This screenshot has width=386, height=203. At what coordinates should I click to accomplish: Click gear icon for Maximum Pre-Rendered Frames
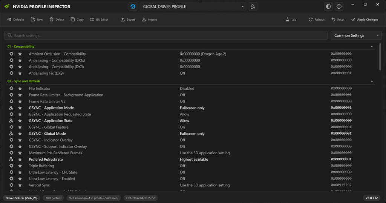pos(11,153)
